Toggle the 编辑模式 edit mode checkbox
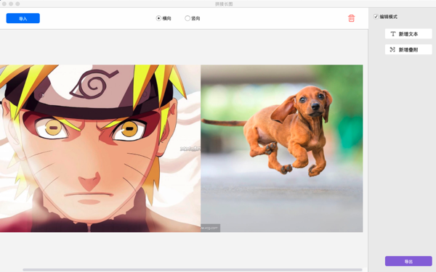The height and width of the screenshot is (272, 436). click(376, 17)
